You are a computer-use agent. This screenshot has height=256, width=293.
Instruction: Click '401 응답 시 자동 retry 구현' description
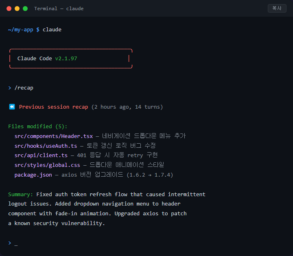point(117,155)
